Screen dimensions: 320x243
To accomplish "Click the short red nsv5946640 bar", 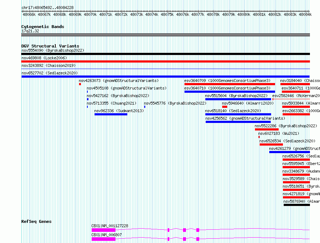I will coord(225,107).
